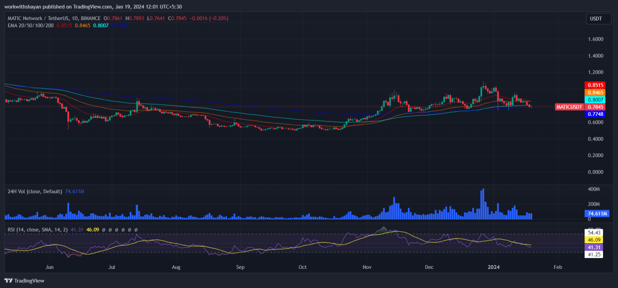
Task: Click the 2024 marker on time axis
Action: pos(493,267)
